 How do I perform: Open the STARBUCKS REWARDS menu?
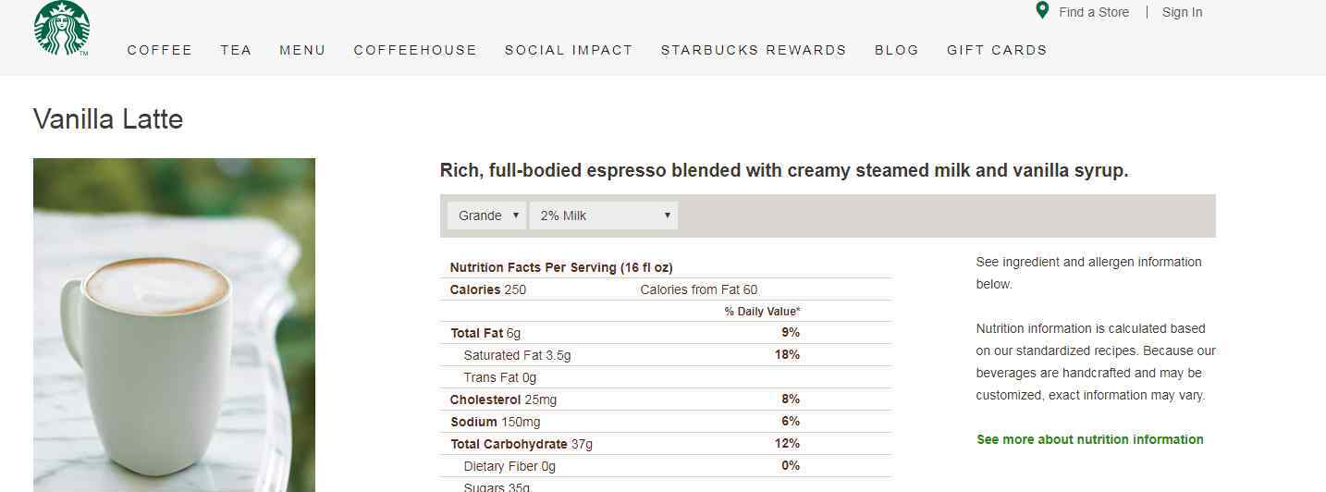(x=754, y=50)
